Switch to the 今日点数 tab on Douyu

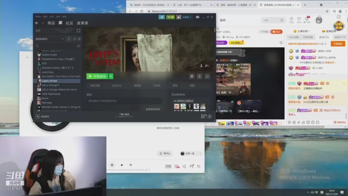(293, 37)
